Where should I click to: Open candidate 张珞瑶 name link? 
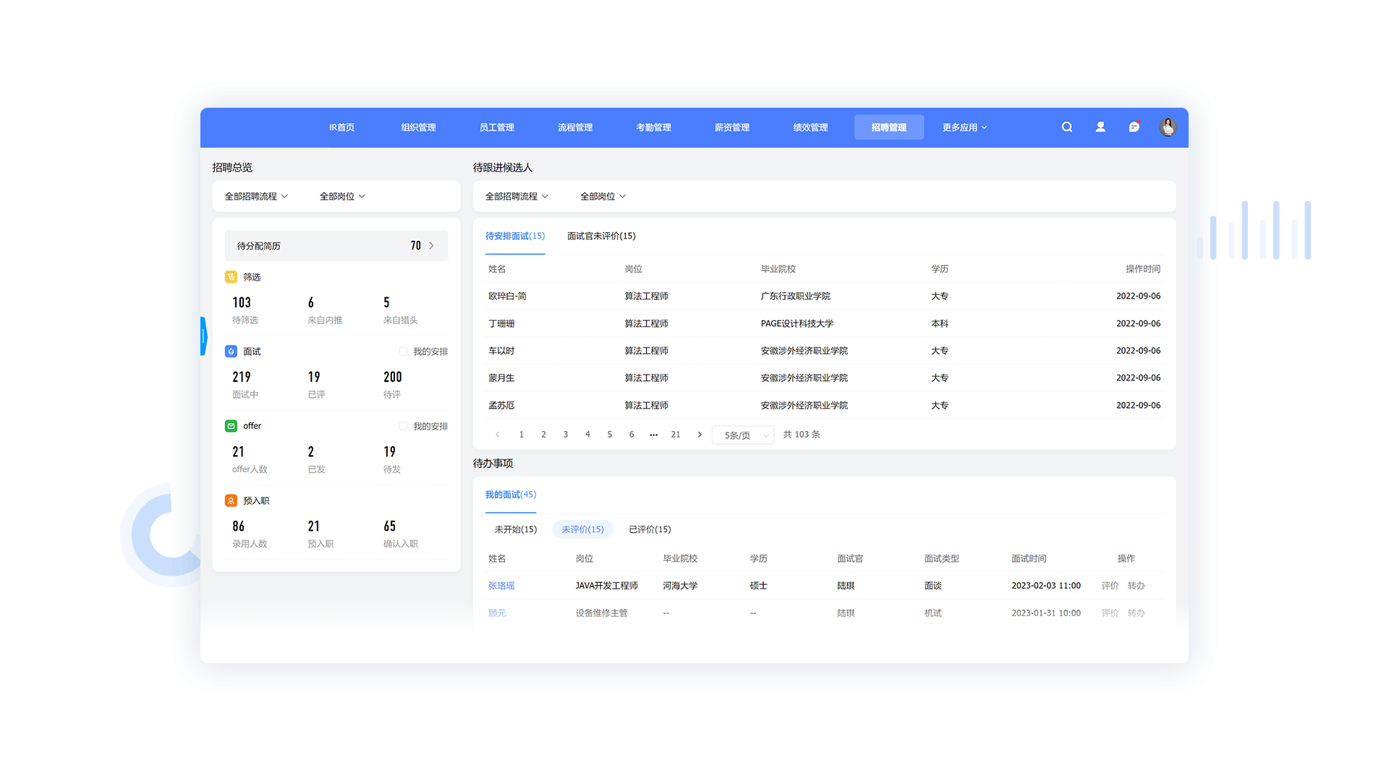[501, 586]
